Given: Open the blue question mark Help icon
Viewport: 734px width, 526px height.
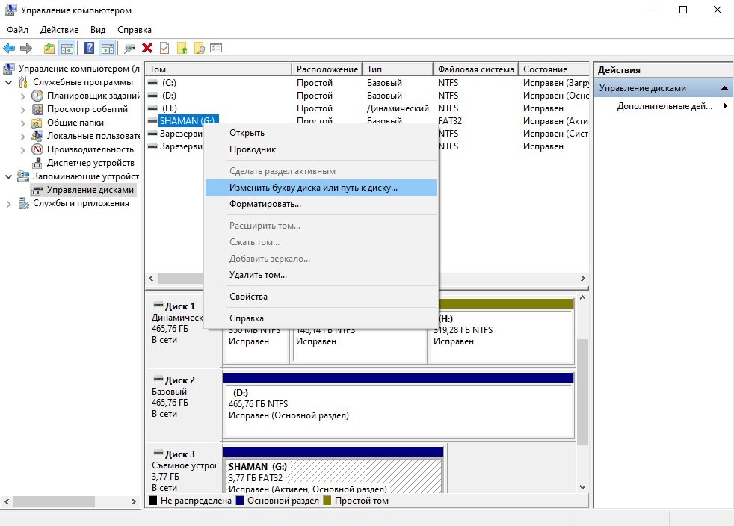Looking at the screenshot, I should tap(90, 48).
